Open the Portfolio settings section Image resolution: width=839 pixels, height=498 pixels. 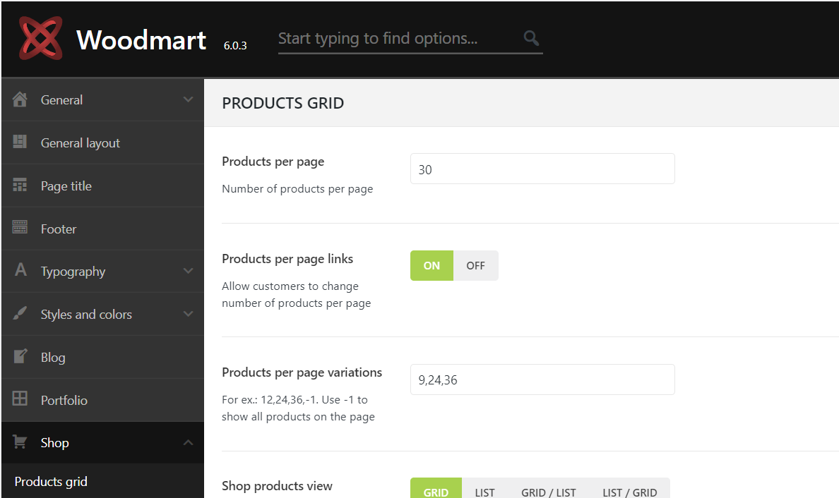pos(64,400)
